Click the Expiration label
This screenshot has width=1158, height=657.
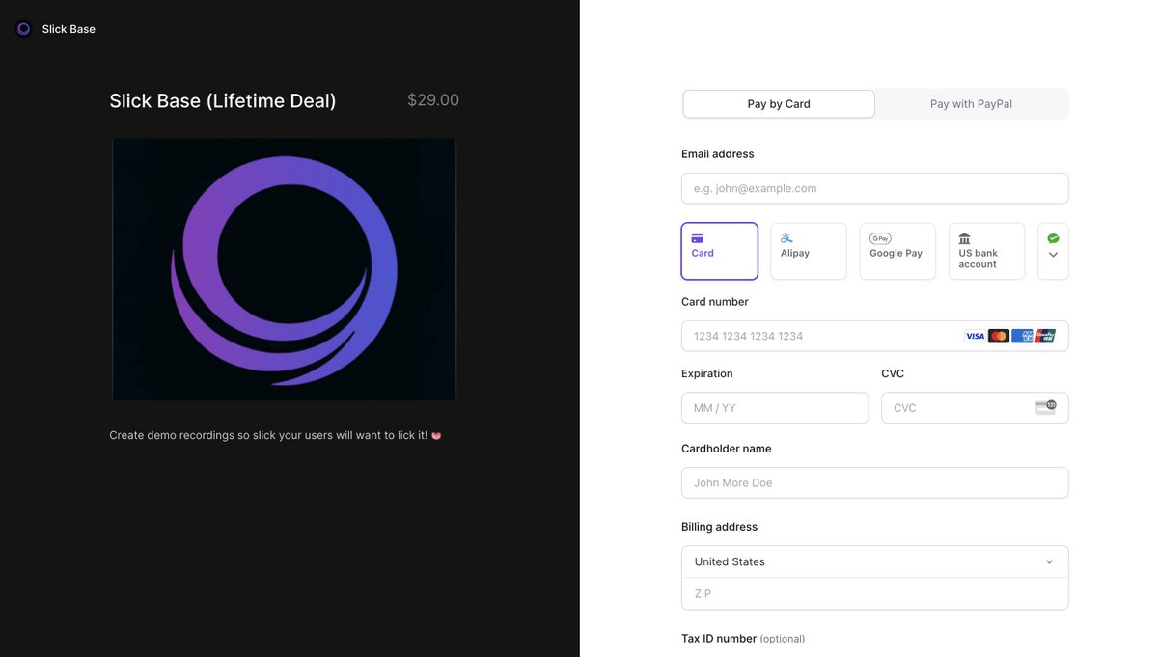point(707,373)
